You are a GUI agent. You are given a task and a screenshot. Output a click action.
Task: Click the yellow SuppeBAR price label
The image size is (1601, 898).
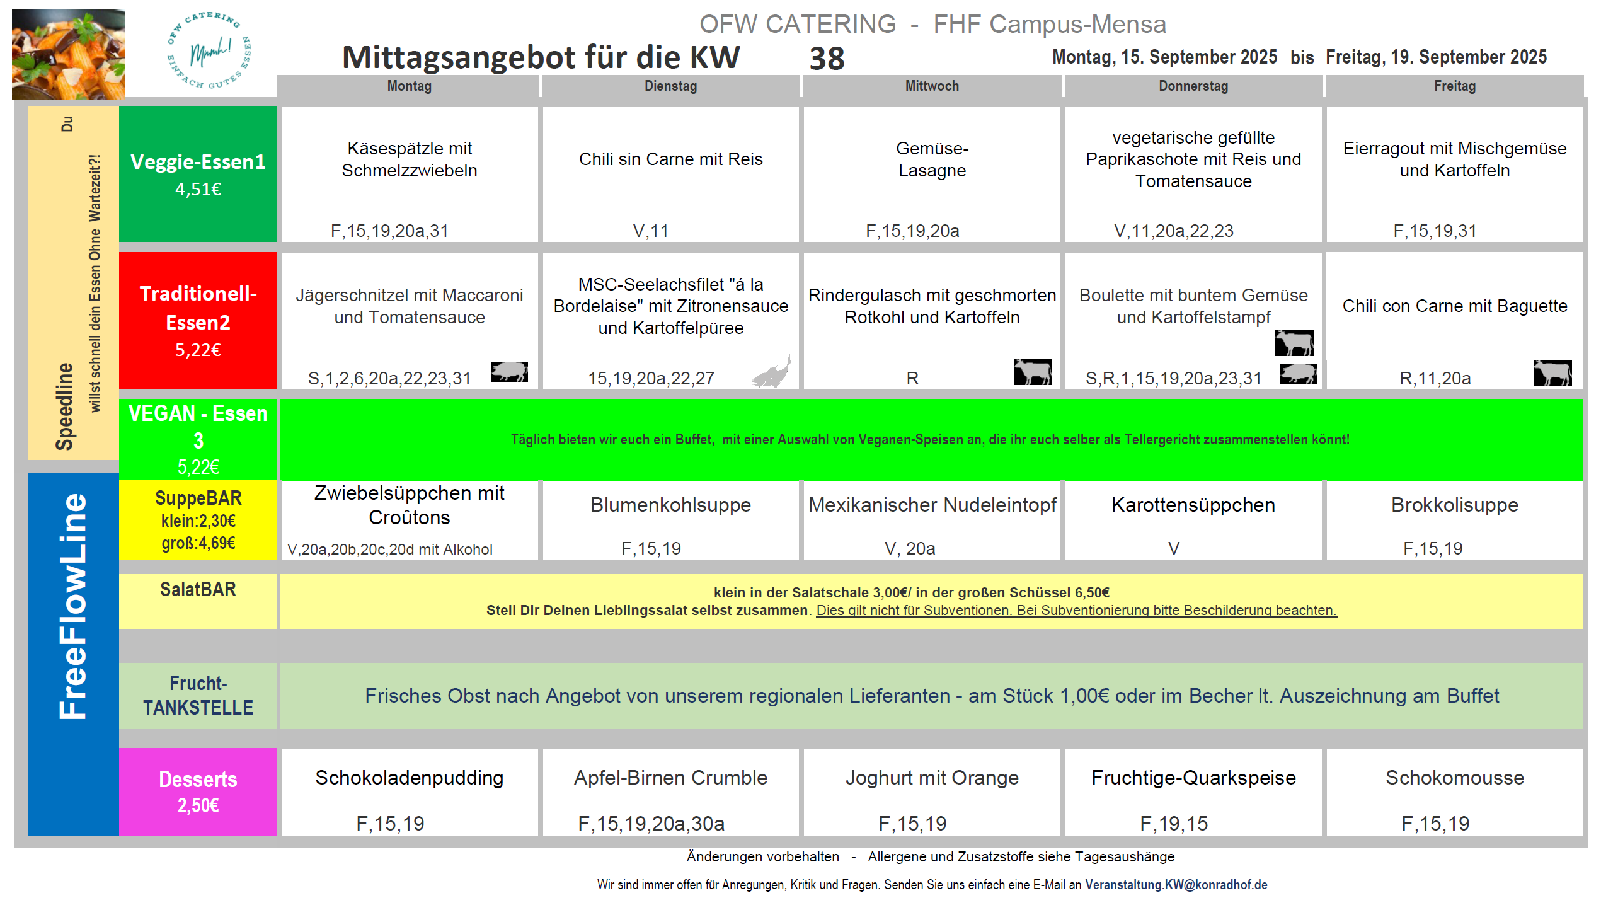point(198,520)
